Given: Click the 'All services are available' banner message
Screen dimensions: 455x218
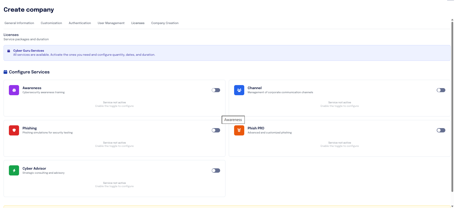Looking at the screenshot, I should click(84, 55).
